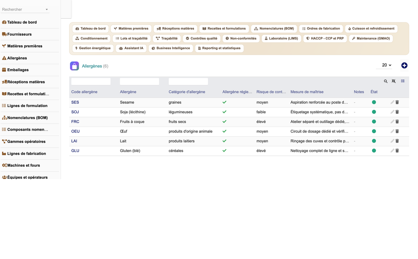418x259 pixels.
Task: Delete the SOJ Soja row trash icon
Action: (x=397, y=112)
